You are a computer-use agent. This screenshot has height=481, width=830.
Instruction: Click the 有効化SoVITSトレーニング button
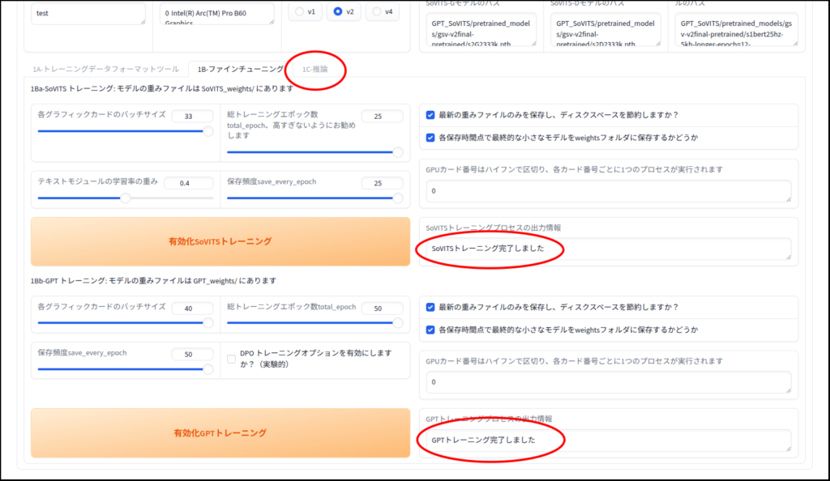coord(220,241)
